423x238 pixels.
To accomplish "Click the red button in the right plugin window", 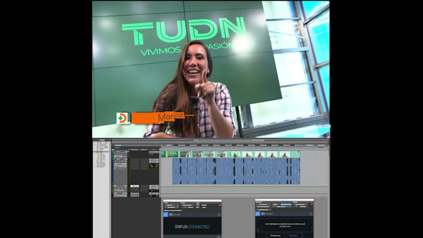I will coord(312,204).
